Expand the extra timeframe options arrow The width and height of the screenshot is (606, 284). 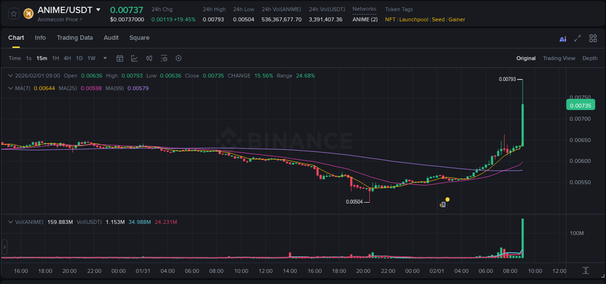point(104,58)
